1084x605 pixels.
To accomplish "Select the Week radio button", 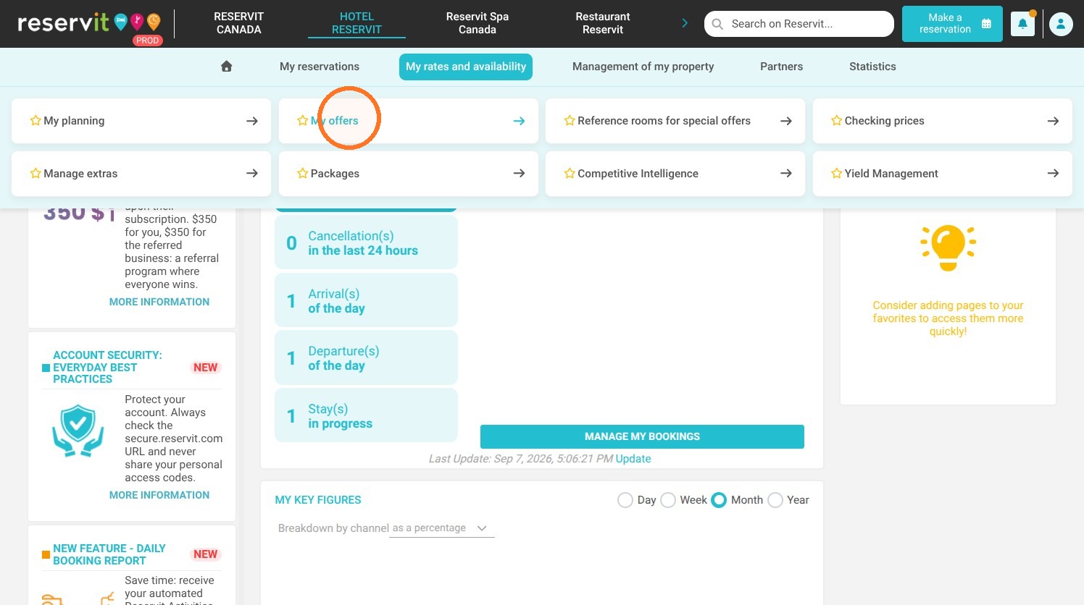I will [668, 500].
